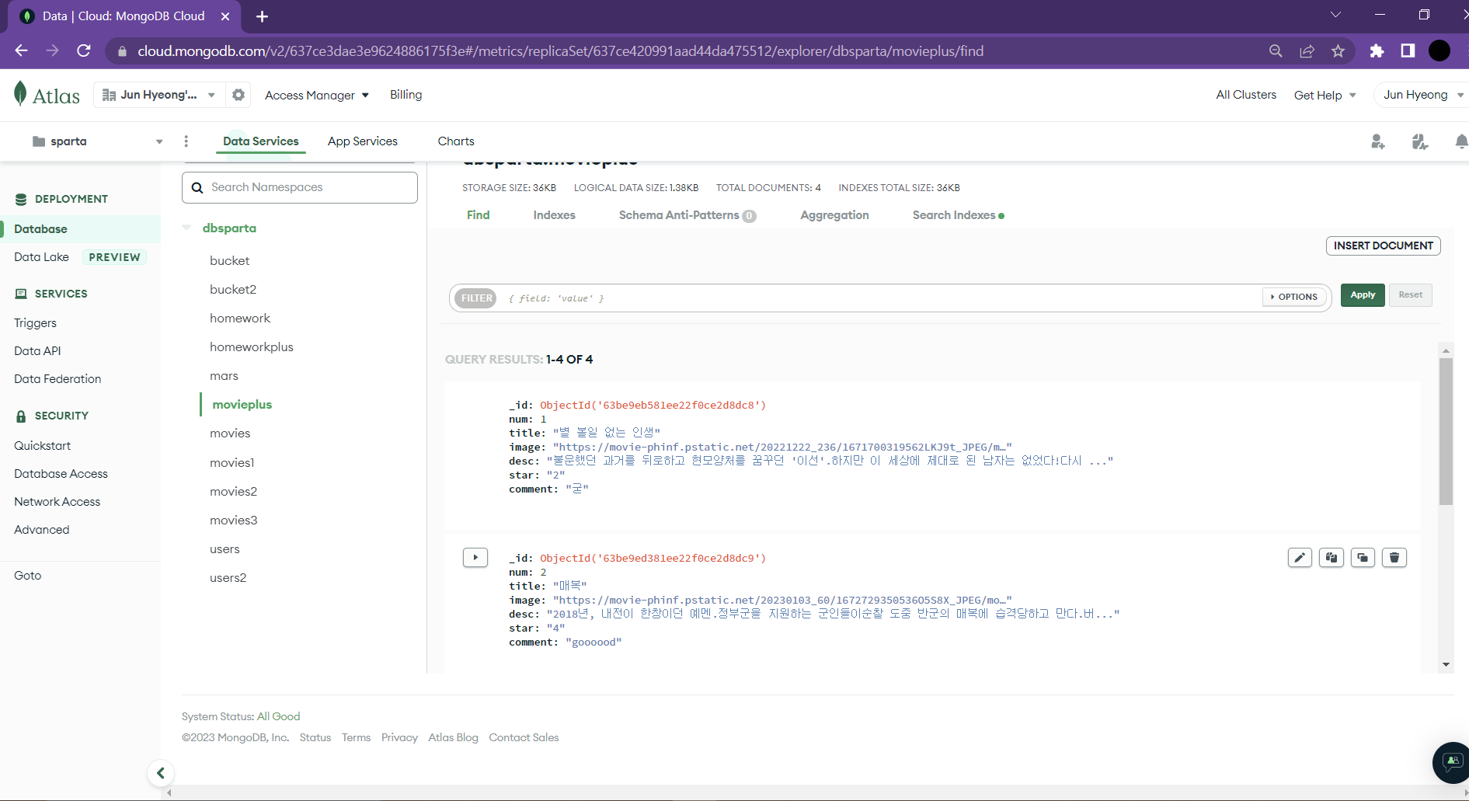1469x801 pixels.
Task: Go to the Aggregation tab
Action: coord(835,215)
